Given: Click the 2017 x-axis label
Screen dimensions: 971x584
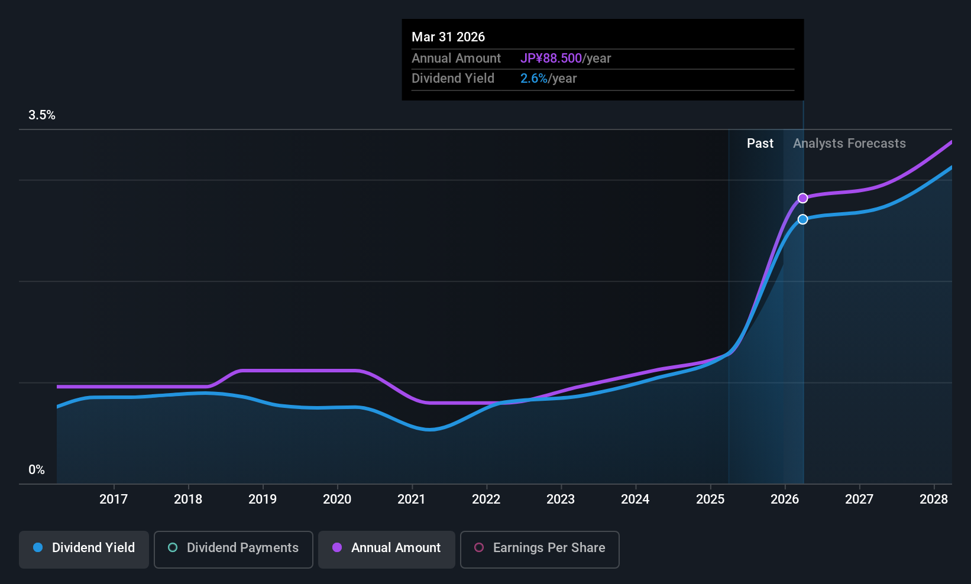Looking at the screenshot, I should pyautogui.click(x=114, y=499).
